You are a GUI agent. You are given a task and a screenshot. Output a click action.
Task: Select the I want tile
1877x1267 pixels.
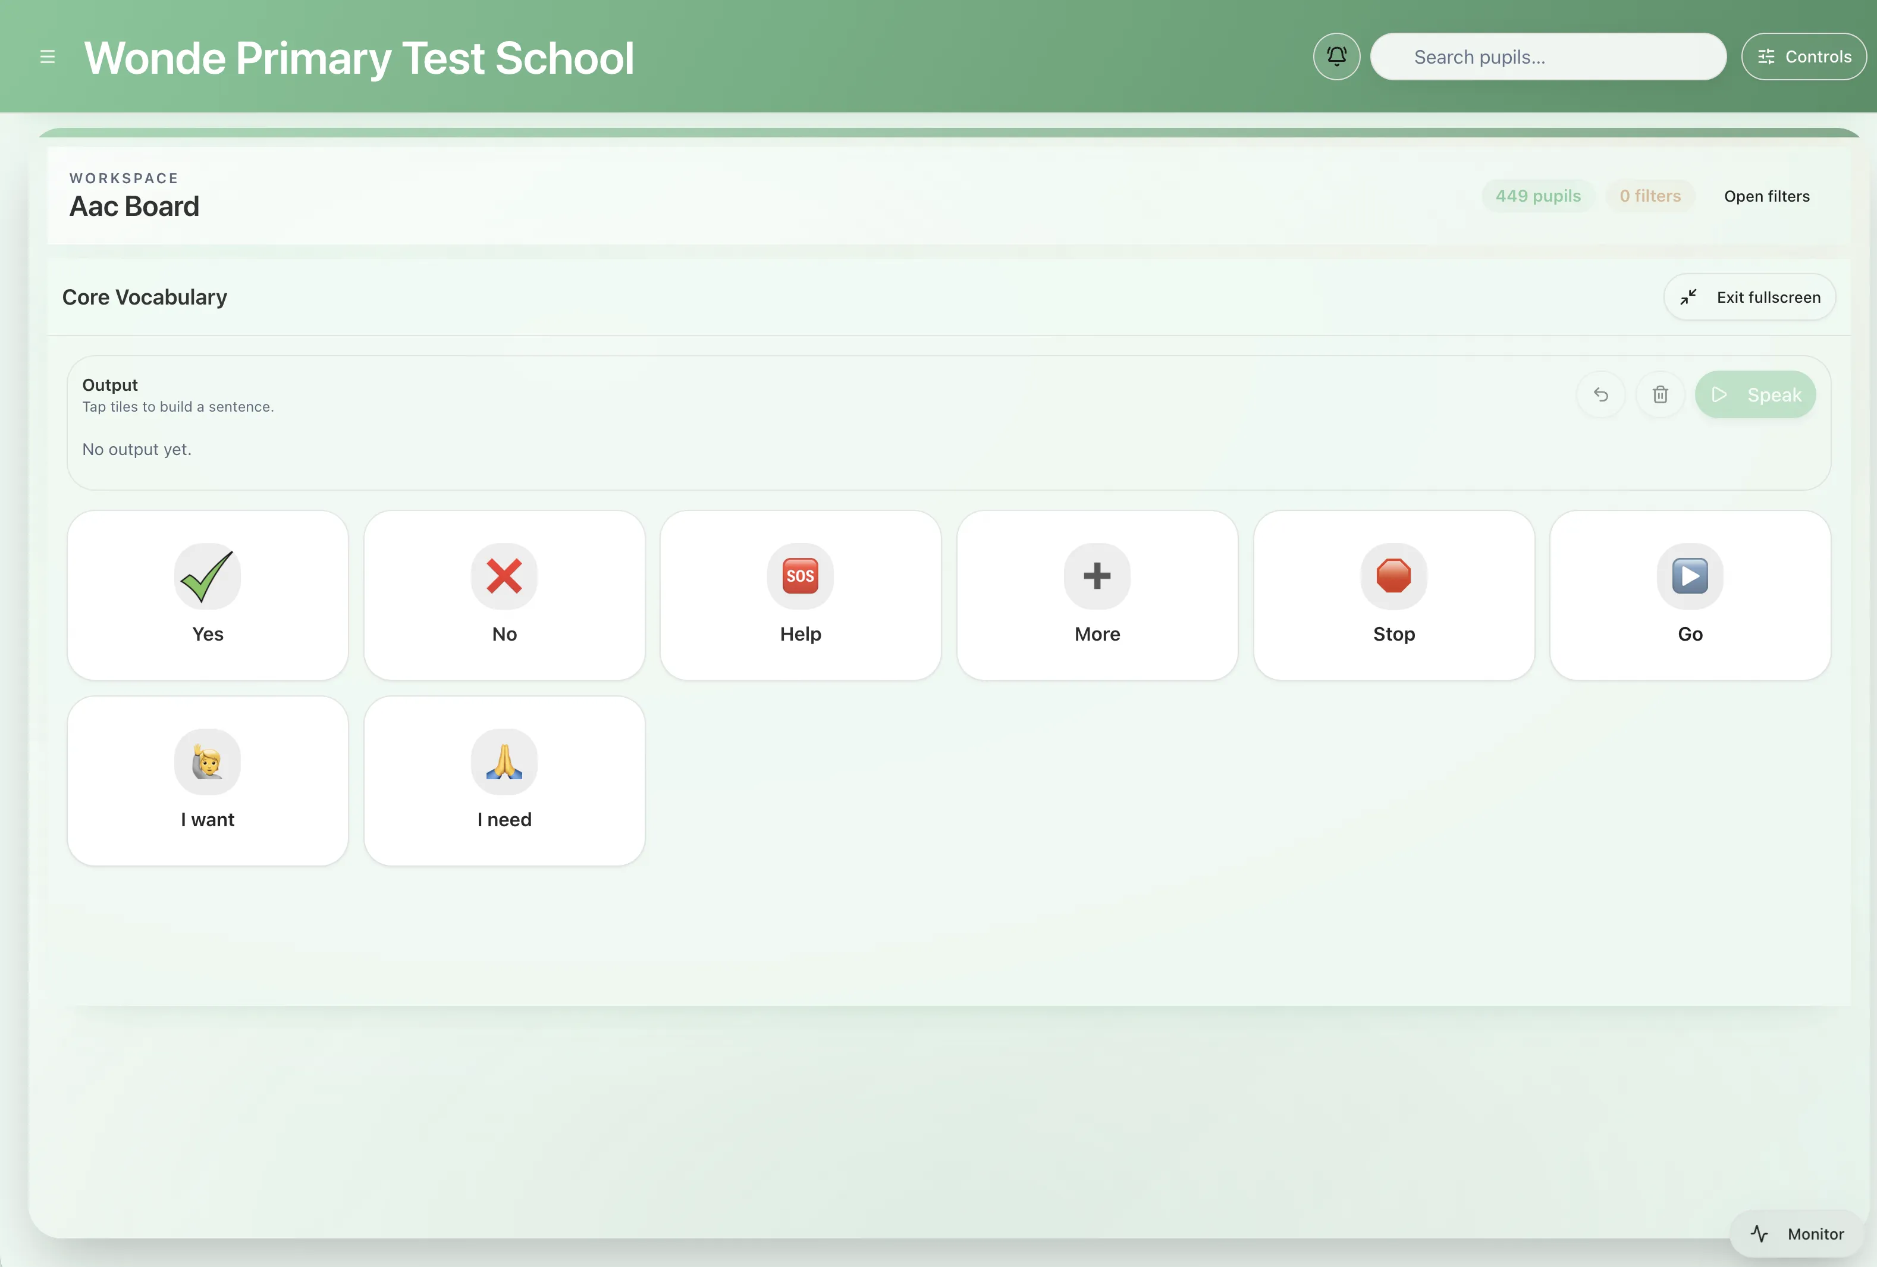207,780
